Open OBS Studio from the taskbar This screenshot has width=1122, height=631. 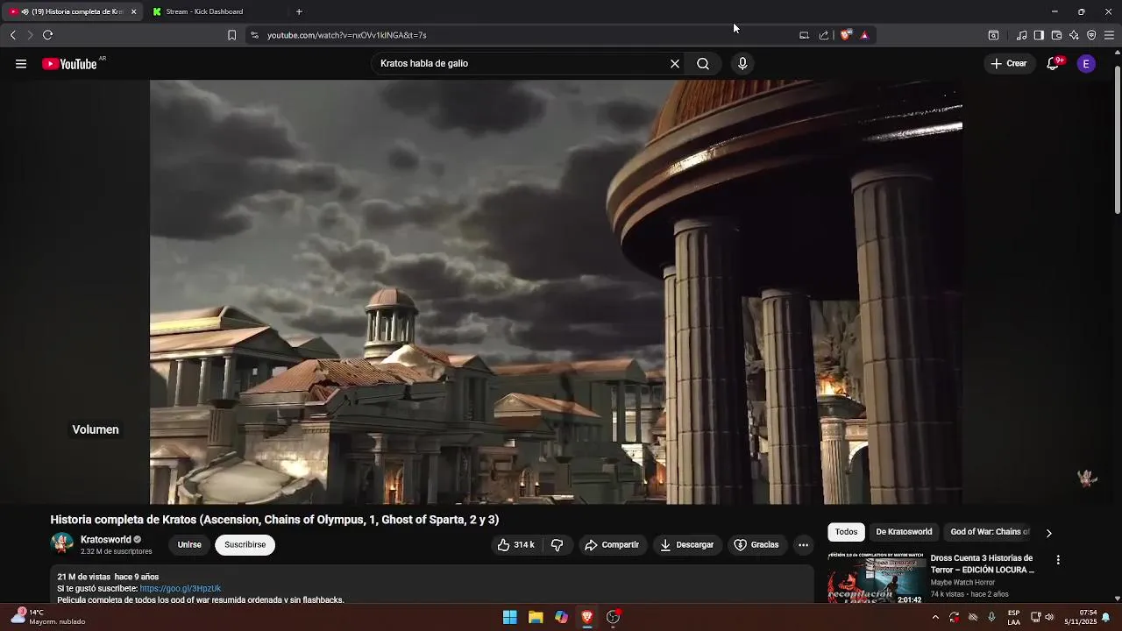point(613,617)
